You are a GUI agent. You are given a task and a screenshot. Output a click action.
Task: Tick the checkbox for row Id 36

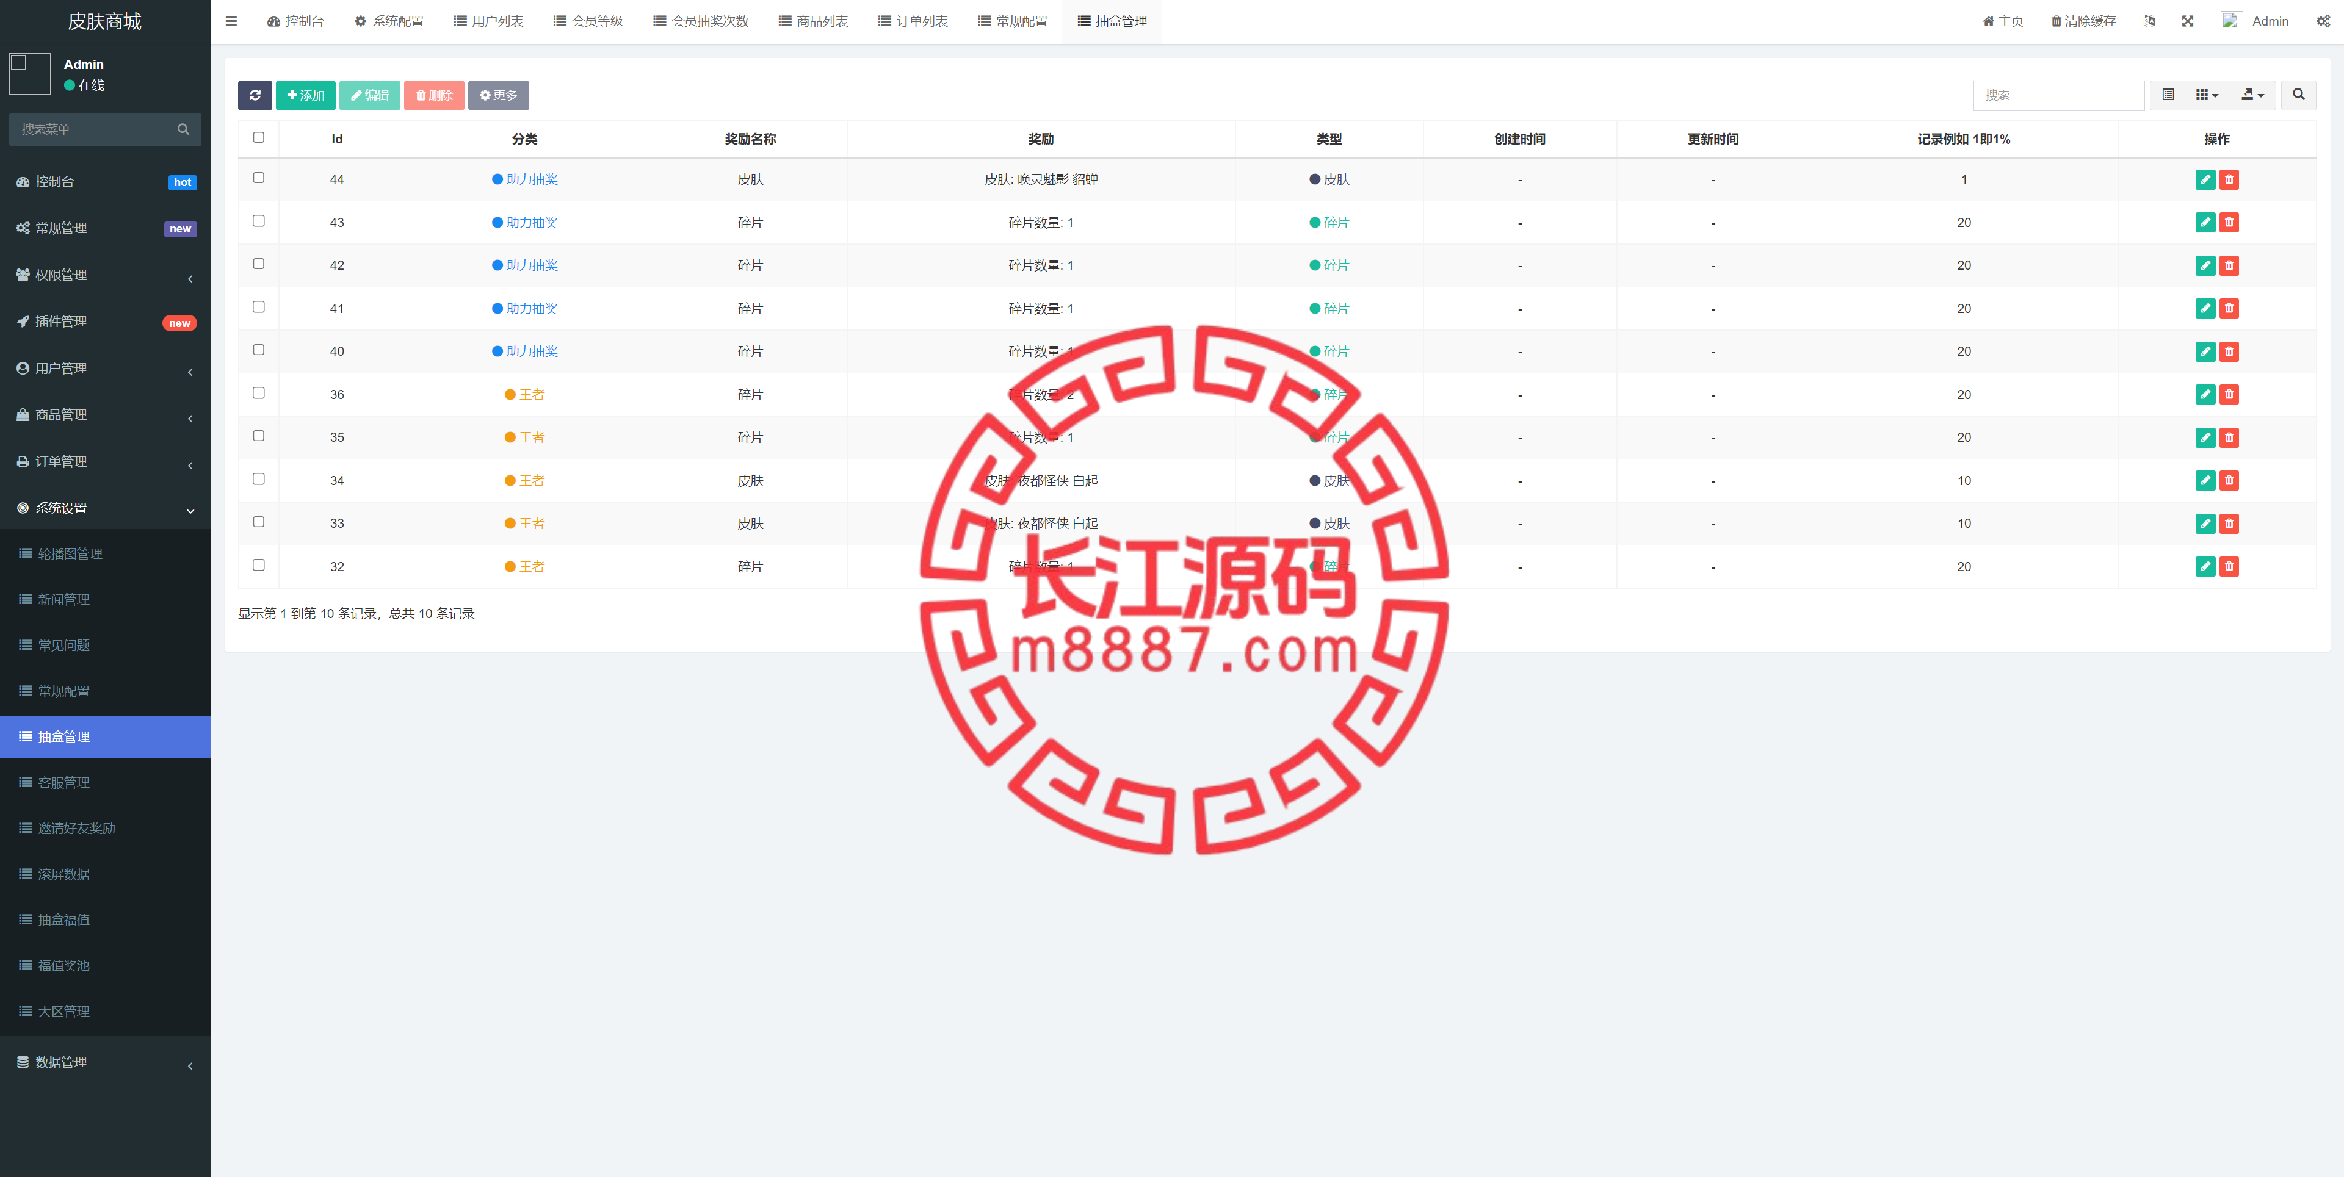pyautogui.click(x=258, y=392)
